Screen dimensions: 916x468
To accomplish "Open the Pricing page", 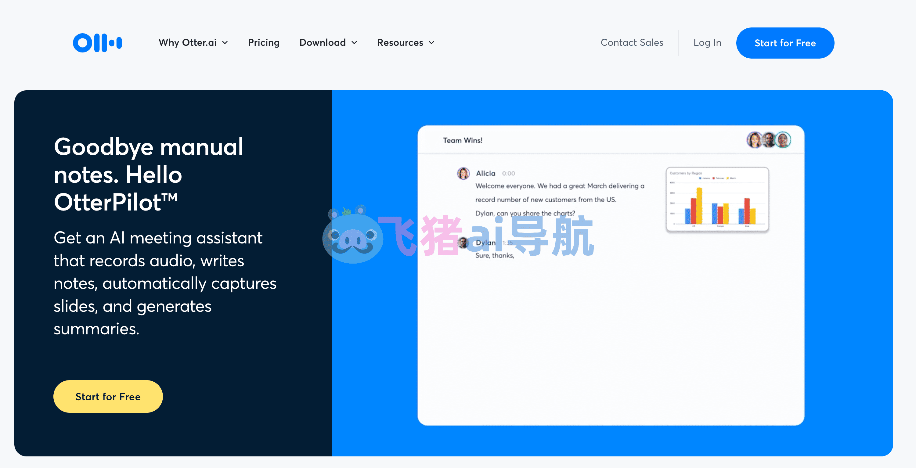I will click(x=264, y=43).
